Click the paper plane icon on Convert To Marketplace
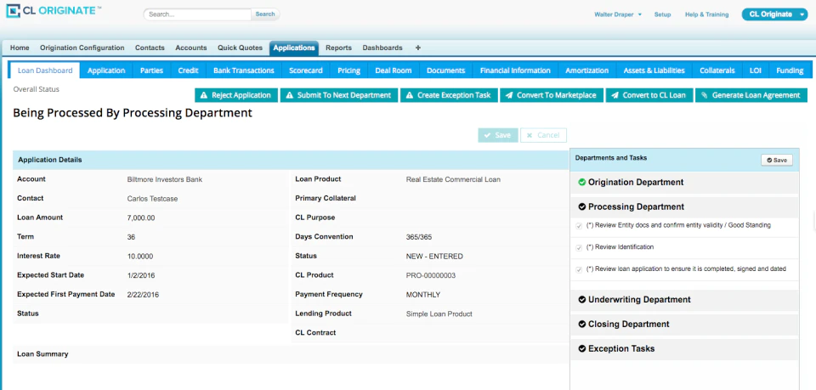 pyautogui.click(x=509, y=96)
